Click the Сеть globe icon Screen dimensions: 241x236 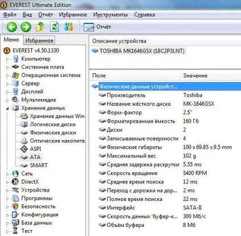[x=15, y=173]
